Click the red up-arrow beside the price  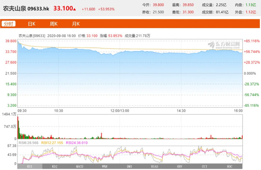pos(75,9)
